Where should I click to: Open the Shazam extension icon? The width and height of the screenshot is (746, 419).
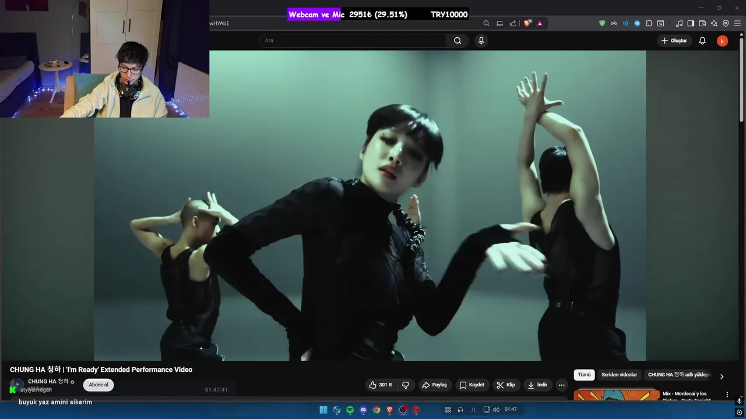[637, 23]
